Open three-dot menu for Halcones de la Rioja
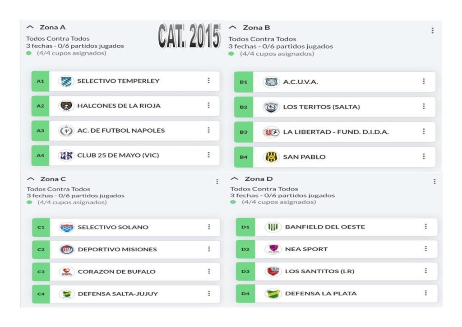 point(208,105)
